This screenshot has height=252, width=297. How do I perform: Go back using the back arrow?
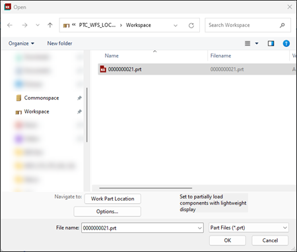click(10, 25)
